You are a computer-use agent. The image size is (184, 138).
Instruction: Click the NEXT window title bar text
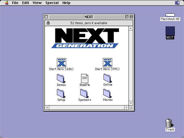click(89, 17)
